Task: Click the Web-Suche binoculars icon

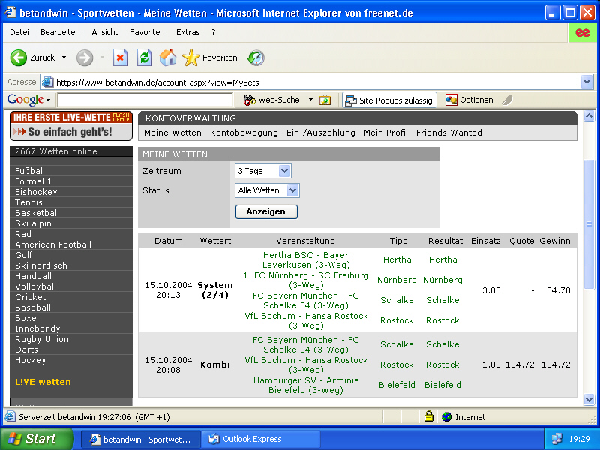Action: pos(250,100)
